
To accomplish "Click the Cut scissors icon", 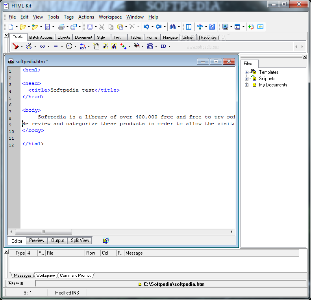I will (102, 27).
